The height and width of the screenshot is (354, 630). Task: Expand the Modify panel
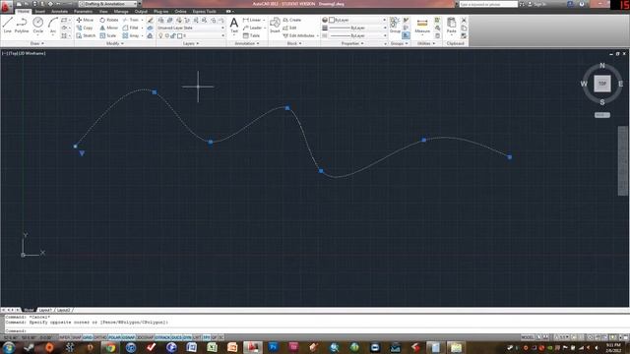[115, 43]
